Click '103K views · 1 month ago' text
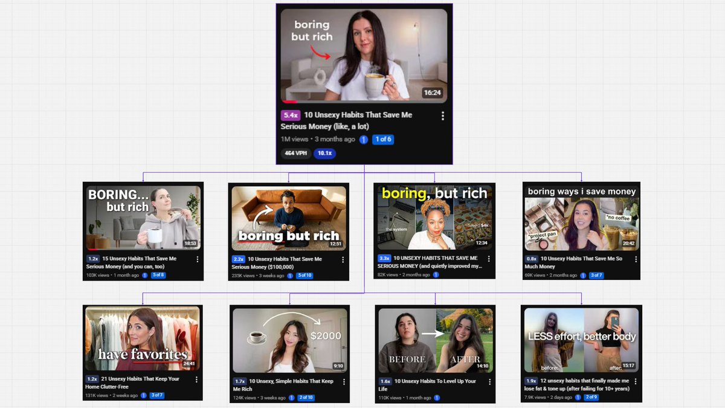725x408 pixels. coord(113,275)
